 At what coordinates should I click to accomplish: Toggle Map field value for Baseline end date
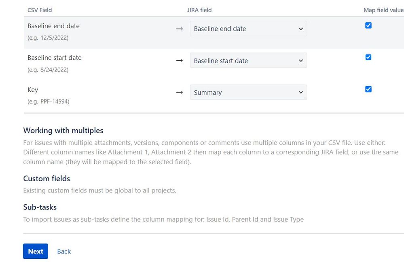click(368, 25)
